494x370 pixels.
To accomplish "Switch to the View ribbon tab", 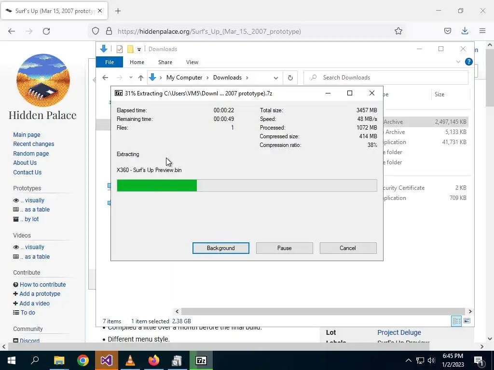I will click(x=192, y=62).
